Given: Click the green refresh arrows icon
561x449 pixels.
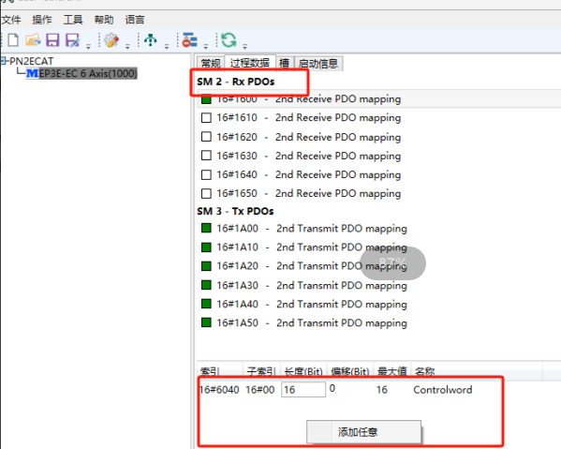Looking at the screenshot, I should [x=229, y=39].
